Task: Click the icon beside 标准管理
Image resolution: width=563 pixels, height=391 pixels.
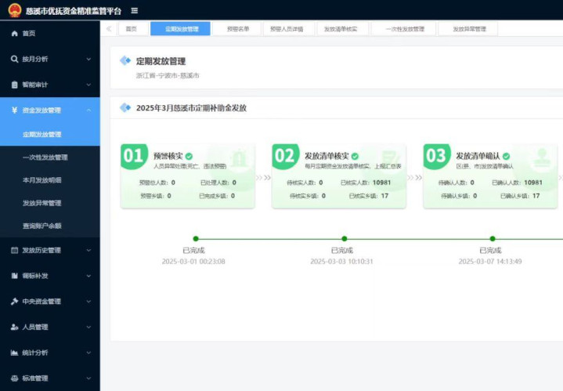Action: 14,378
